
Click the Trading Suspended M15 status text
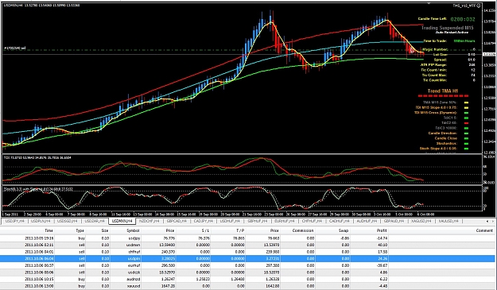click(447, 28)
